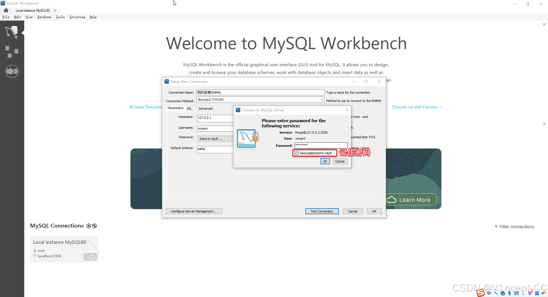The image size is (548, 297).
Task: Close the Connect to MySQL Server dialog
Action: pyautogui.click(x=346, y=110)
